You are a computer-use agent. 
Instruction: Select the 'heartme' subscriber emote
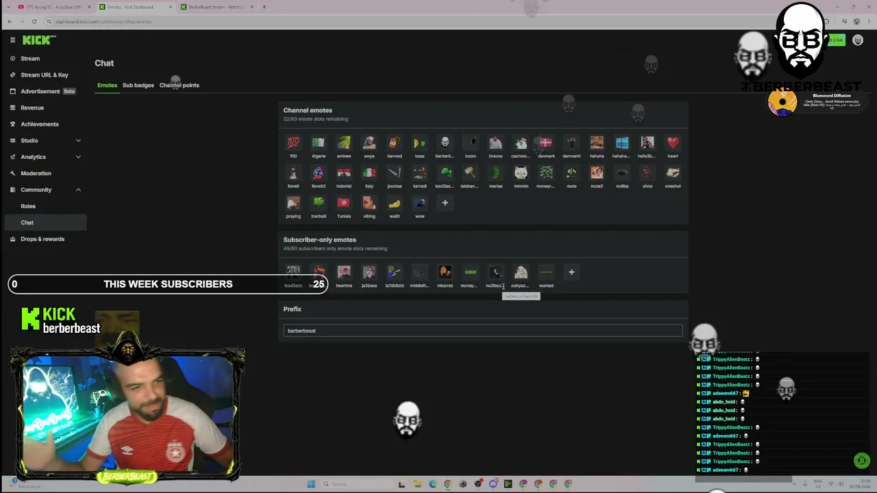point(344,273)
